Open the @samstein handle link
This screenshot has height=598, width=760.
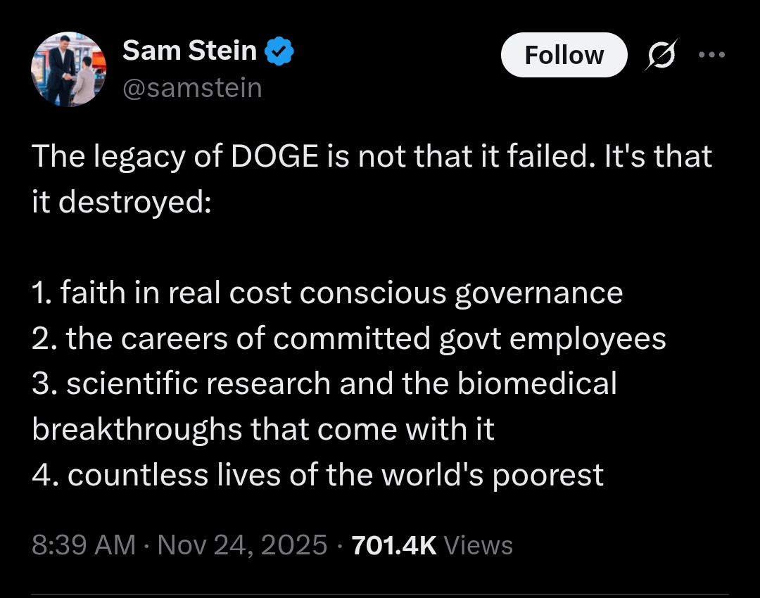click(192, 88)
